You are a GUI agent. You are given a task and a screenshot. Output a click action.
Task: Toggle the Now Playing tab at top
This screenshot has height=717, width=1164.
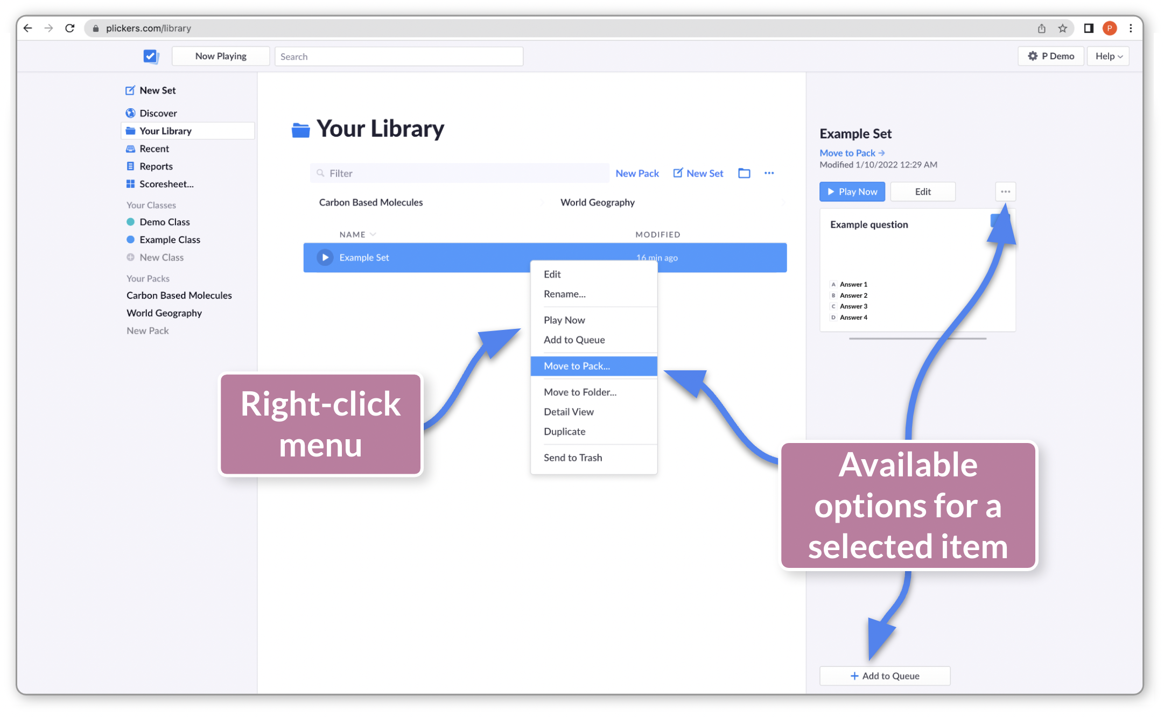click(x=220, y=55)
